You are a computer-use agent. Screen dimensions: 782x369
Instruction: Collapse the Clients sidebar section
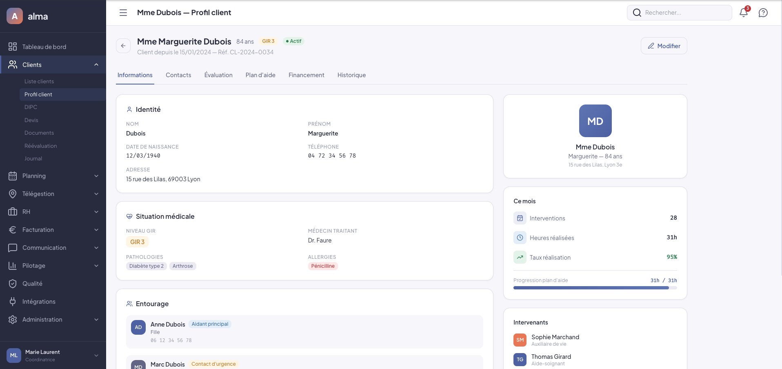(x=96, y=65)
